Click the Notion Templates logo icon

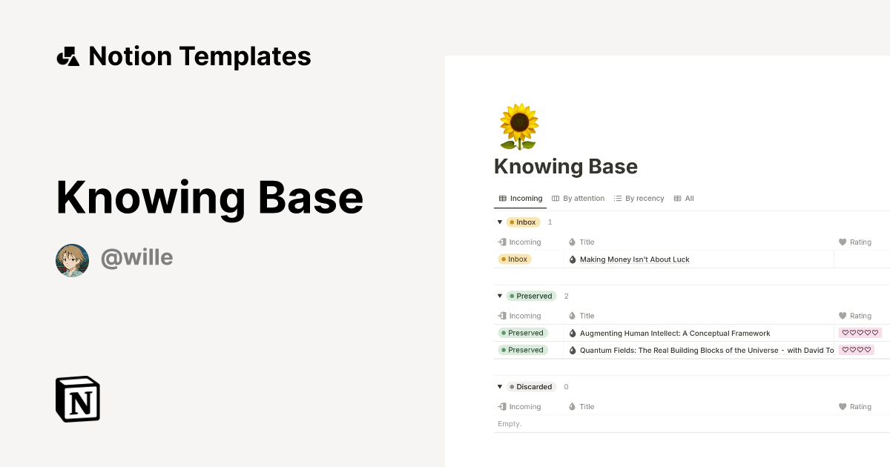click(x=67, y=56)
